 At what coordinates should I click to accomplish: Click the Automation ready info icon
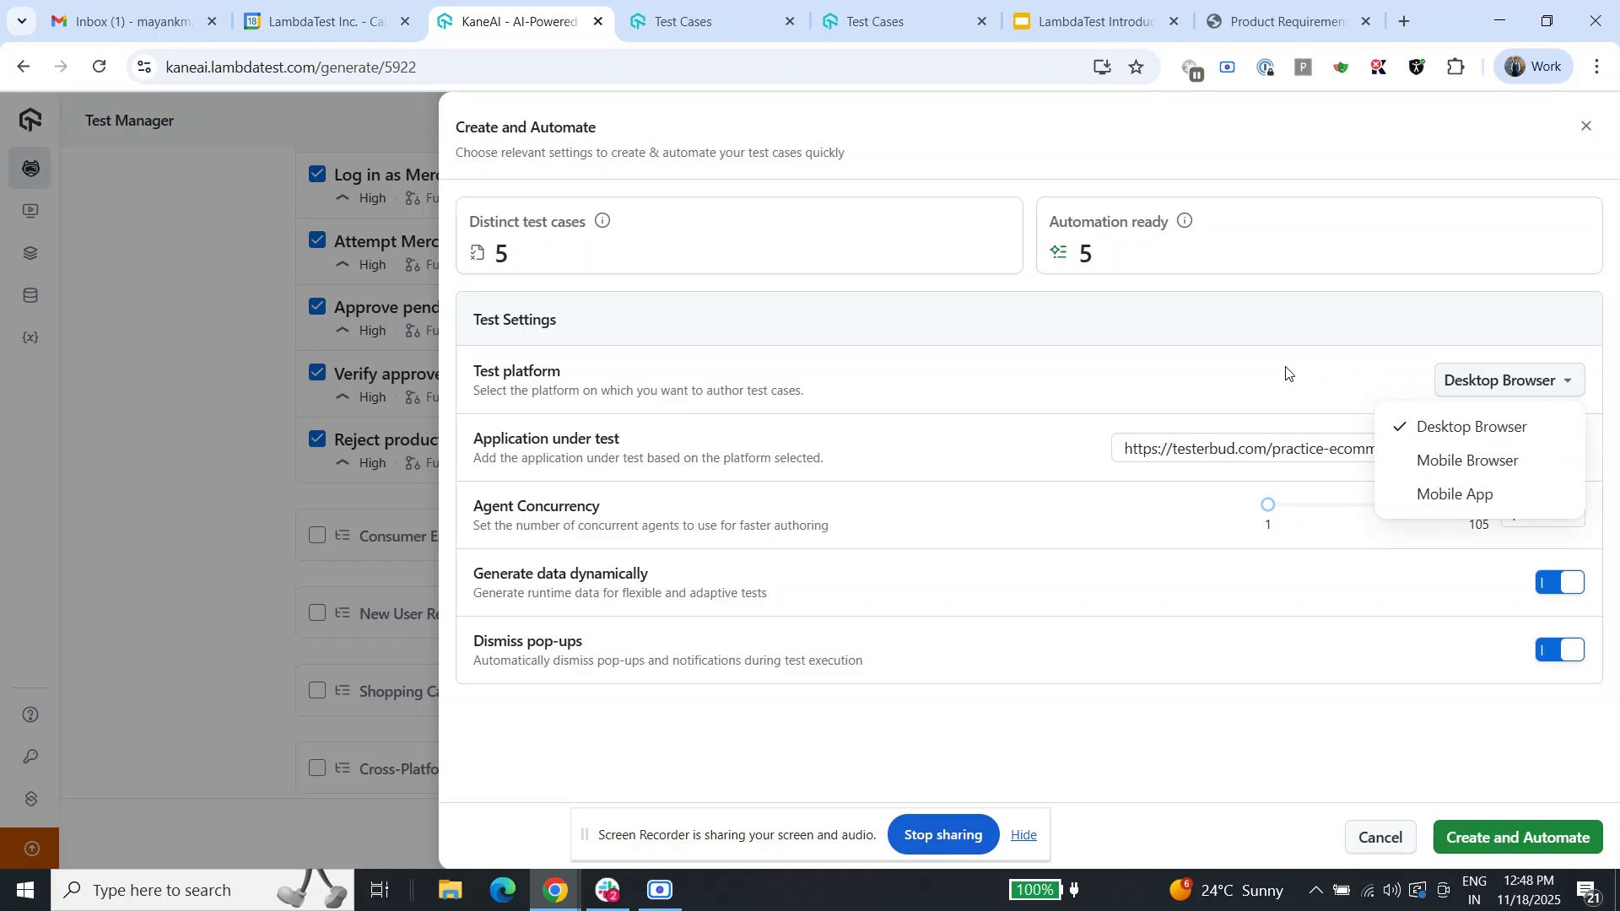(x=1185, y=220)
